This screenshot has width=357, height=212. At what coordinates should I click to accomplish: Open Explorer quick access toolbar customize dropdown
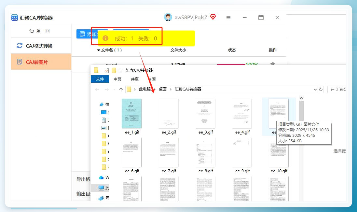[x=120, y=71]
